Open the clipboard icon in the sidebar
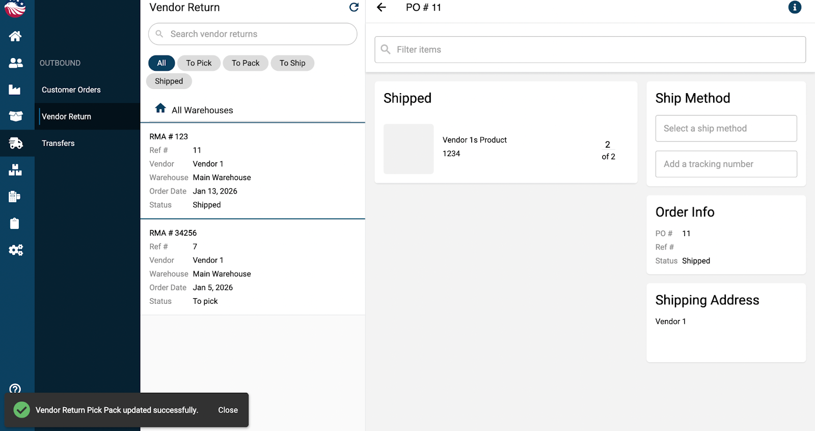 coord(15,223)
